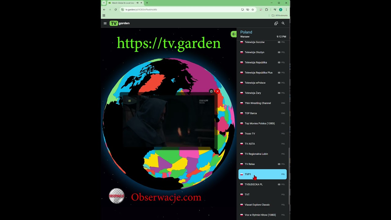The image size is (391, 220).
Task: Minimize the Chrome window
Action: pos(271,3)
